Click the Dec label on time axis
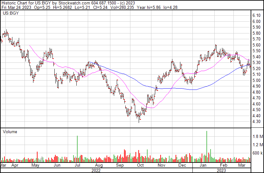The width and height of the screenshot is (264, 173). pyautogui.click(x=182, y=166)
